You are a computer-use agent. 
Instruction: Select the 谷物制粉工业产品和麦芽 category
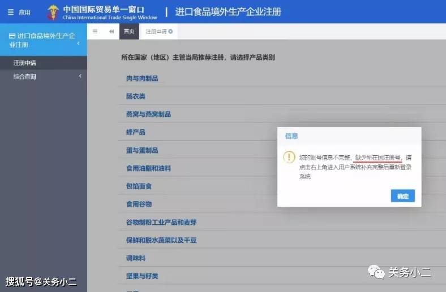[x=161, y=222]
